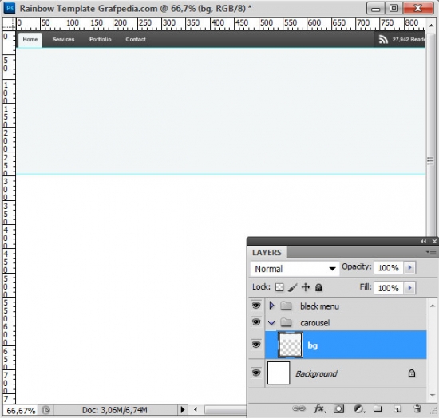
Task: Add a layer mask with the mask icon
Action: [338, 408]
